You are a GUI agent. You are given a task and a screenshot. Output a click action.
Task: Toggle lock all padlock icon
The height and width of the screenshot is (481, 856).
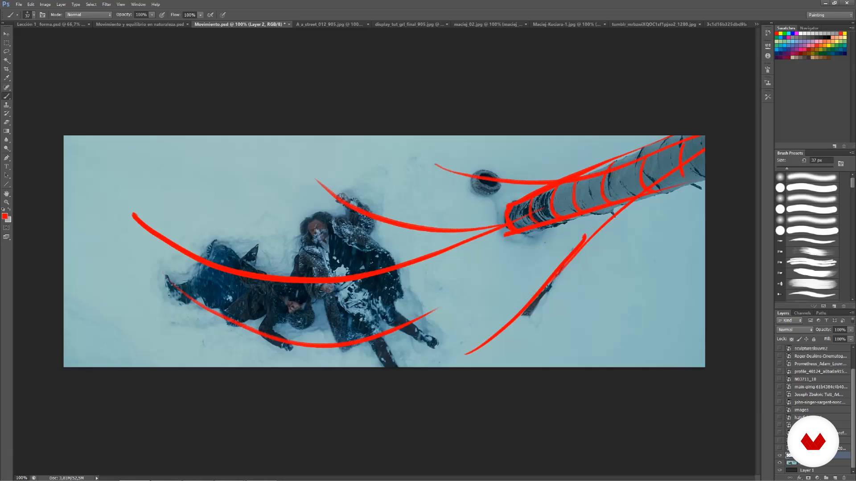(x=814, y=339)
